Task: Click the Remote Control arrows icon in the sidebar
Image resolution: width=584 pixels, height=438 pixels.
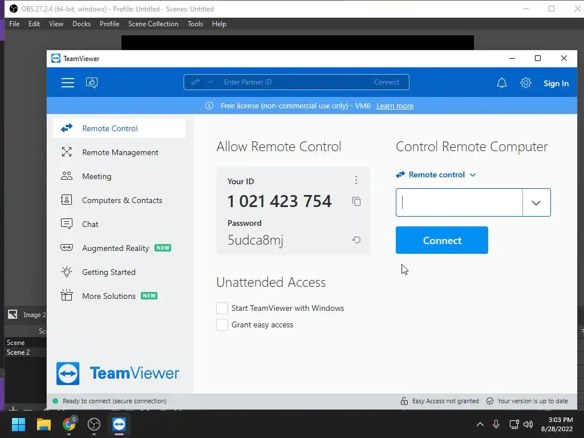Action: 67,128
